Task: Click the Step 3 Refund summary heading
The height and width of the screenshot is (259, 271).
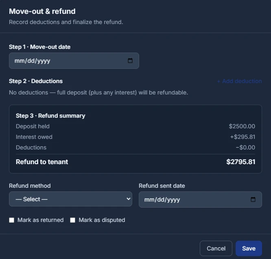Action: (x=50, y=116)
